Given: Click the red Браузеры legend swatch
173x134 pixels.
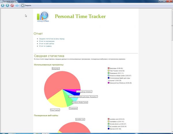Looking at the screenshot, I should [x=109, y=68].
